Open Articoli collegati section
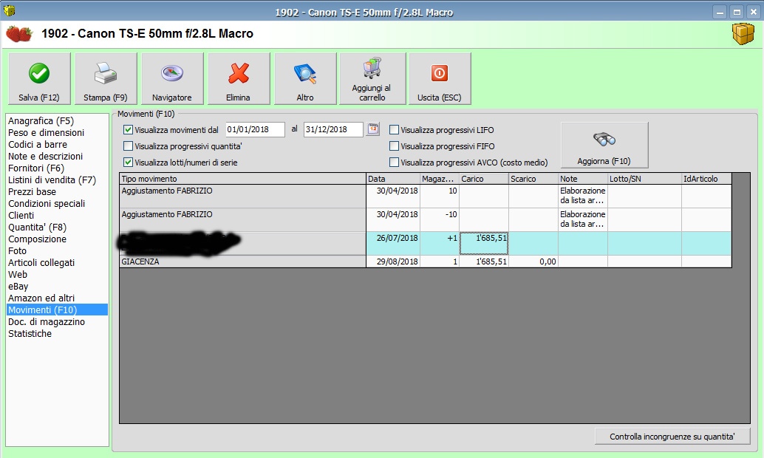Image resolution: width=764 pixels, height=458 pixels. pos(57,263)
